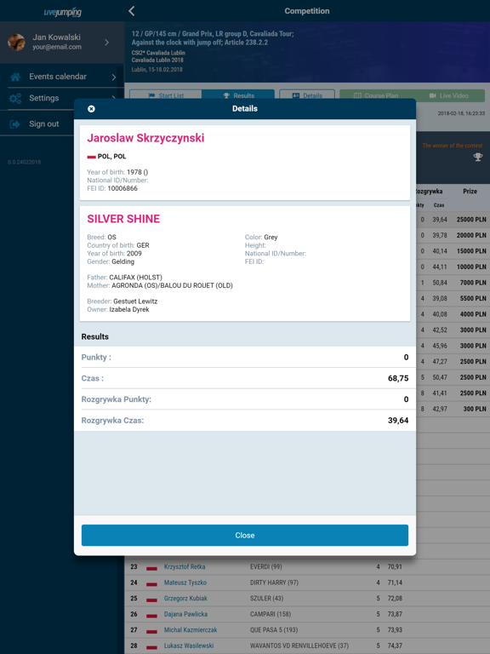Go back using the header arrow
The height and width of the screenshot is (654, 490).
132,11
